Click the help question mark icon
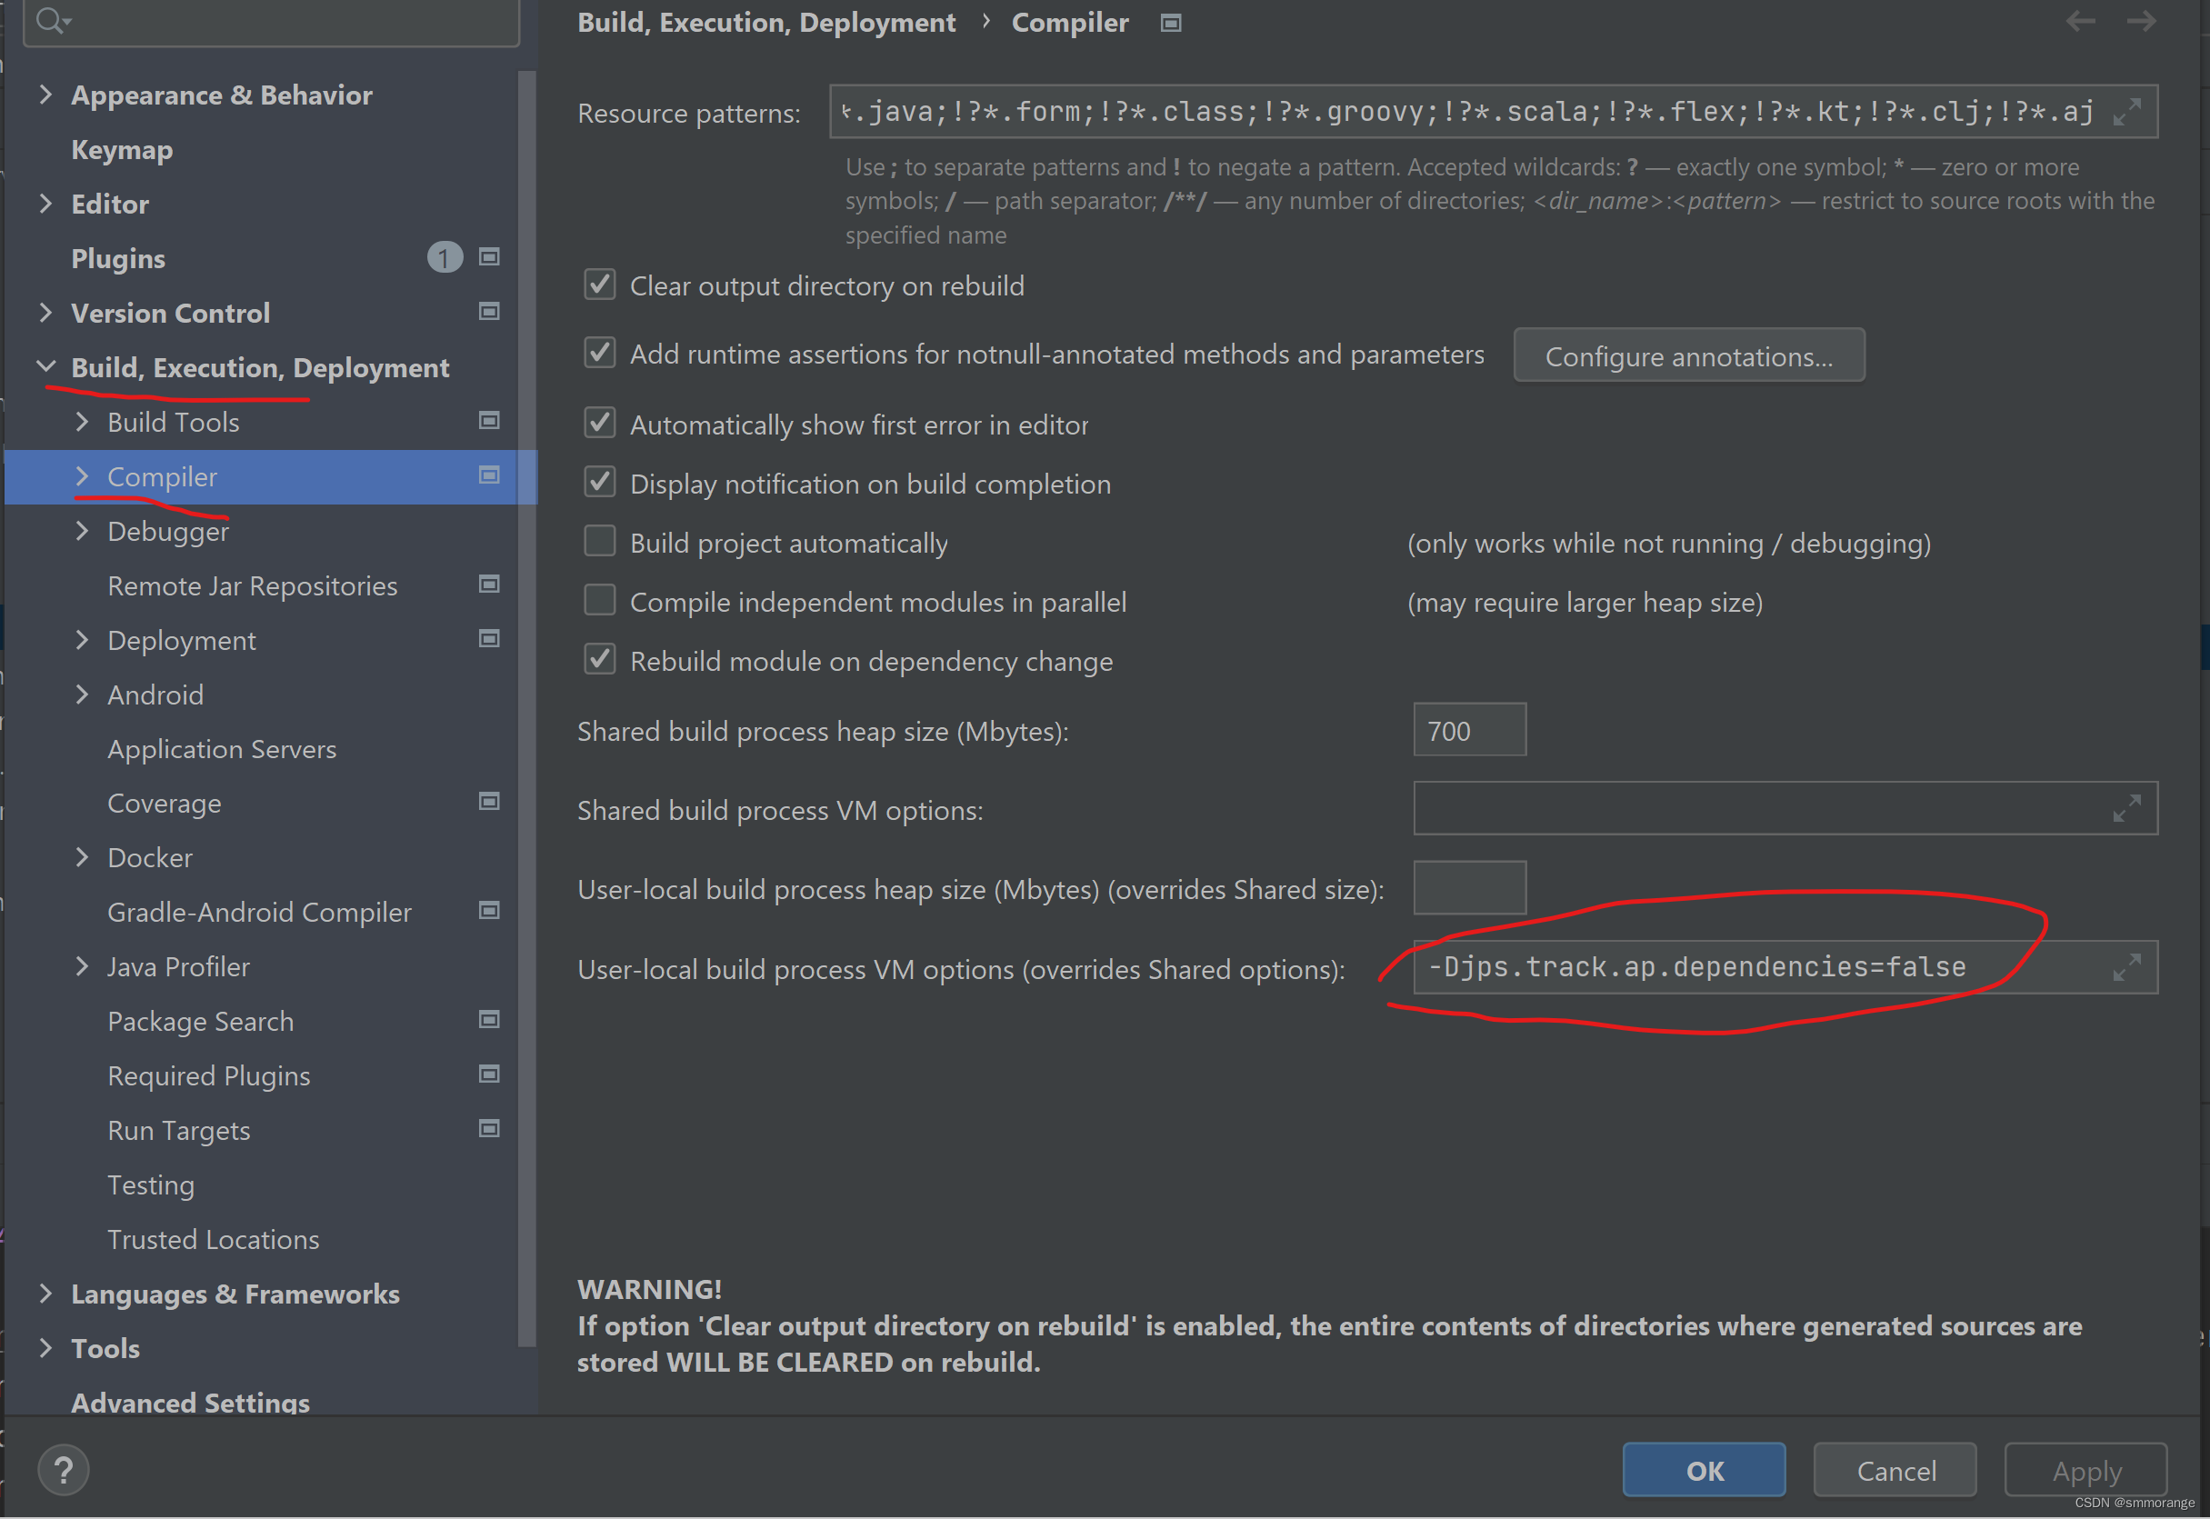 point(64,1470)
